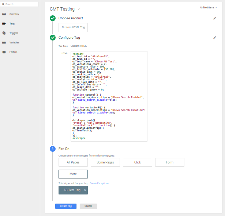This screenshot has width=225, height=216.
Task: Select the All Pages trigger type
Action: [x=73, y=162]
